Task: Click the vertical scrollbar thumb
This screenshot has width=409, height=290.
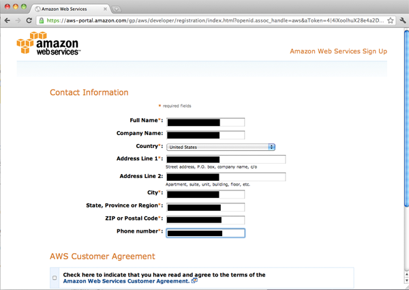Action: 406,119
